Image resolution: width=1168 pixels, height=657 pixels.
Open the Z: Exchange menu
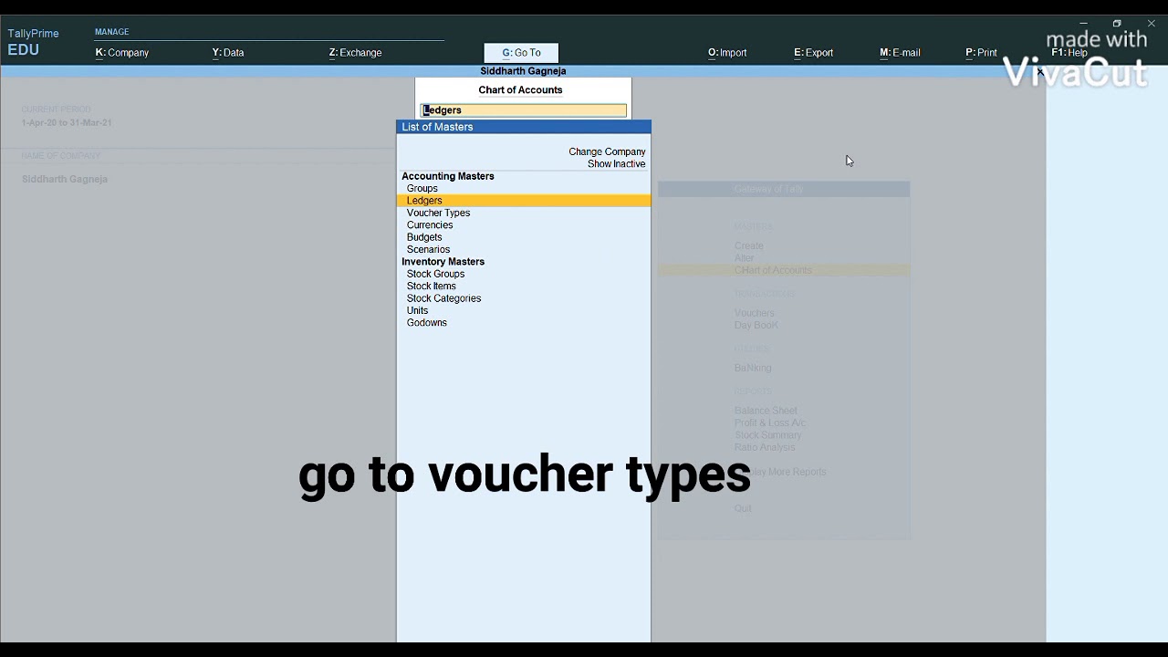click(x=355, y=53)
